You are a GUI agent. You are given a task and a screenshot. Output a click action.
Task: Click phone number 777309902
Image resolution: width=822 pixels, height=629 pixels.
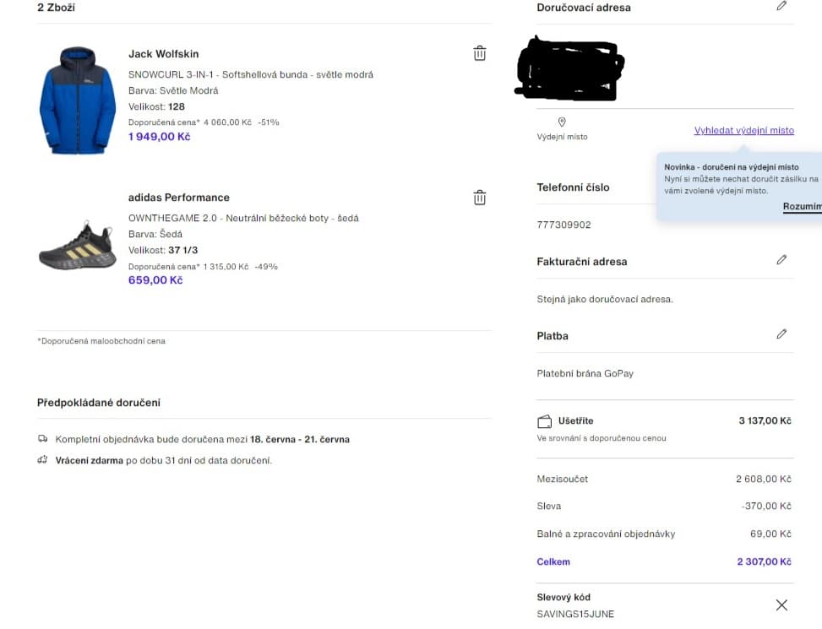tap(563, 225)
